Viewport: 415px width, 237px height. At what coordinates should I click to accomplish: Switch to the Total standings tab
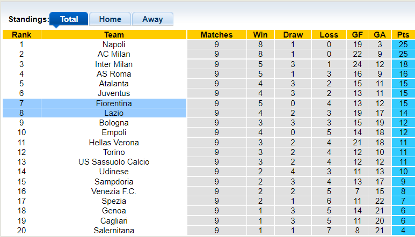(x=69, y=19)
